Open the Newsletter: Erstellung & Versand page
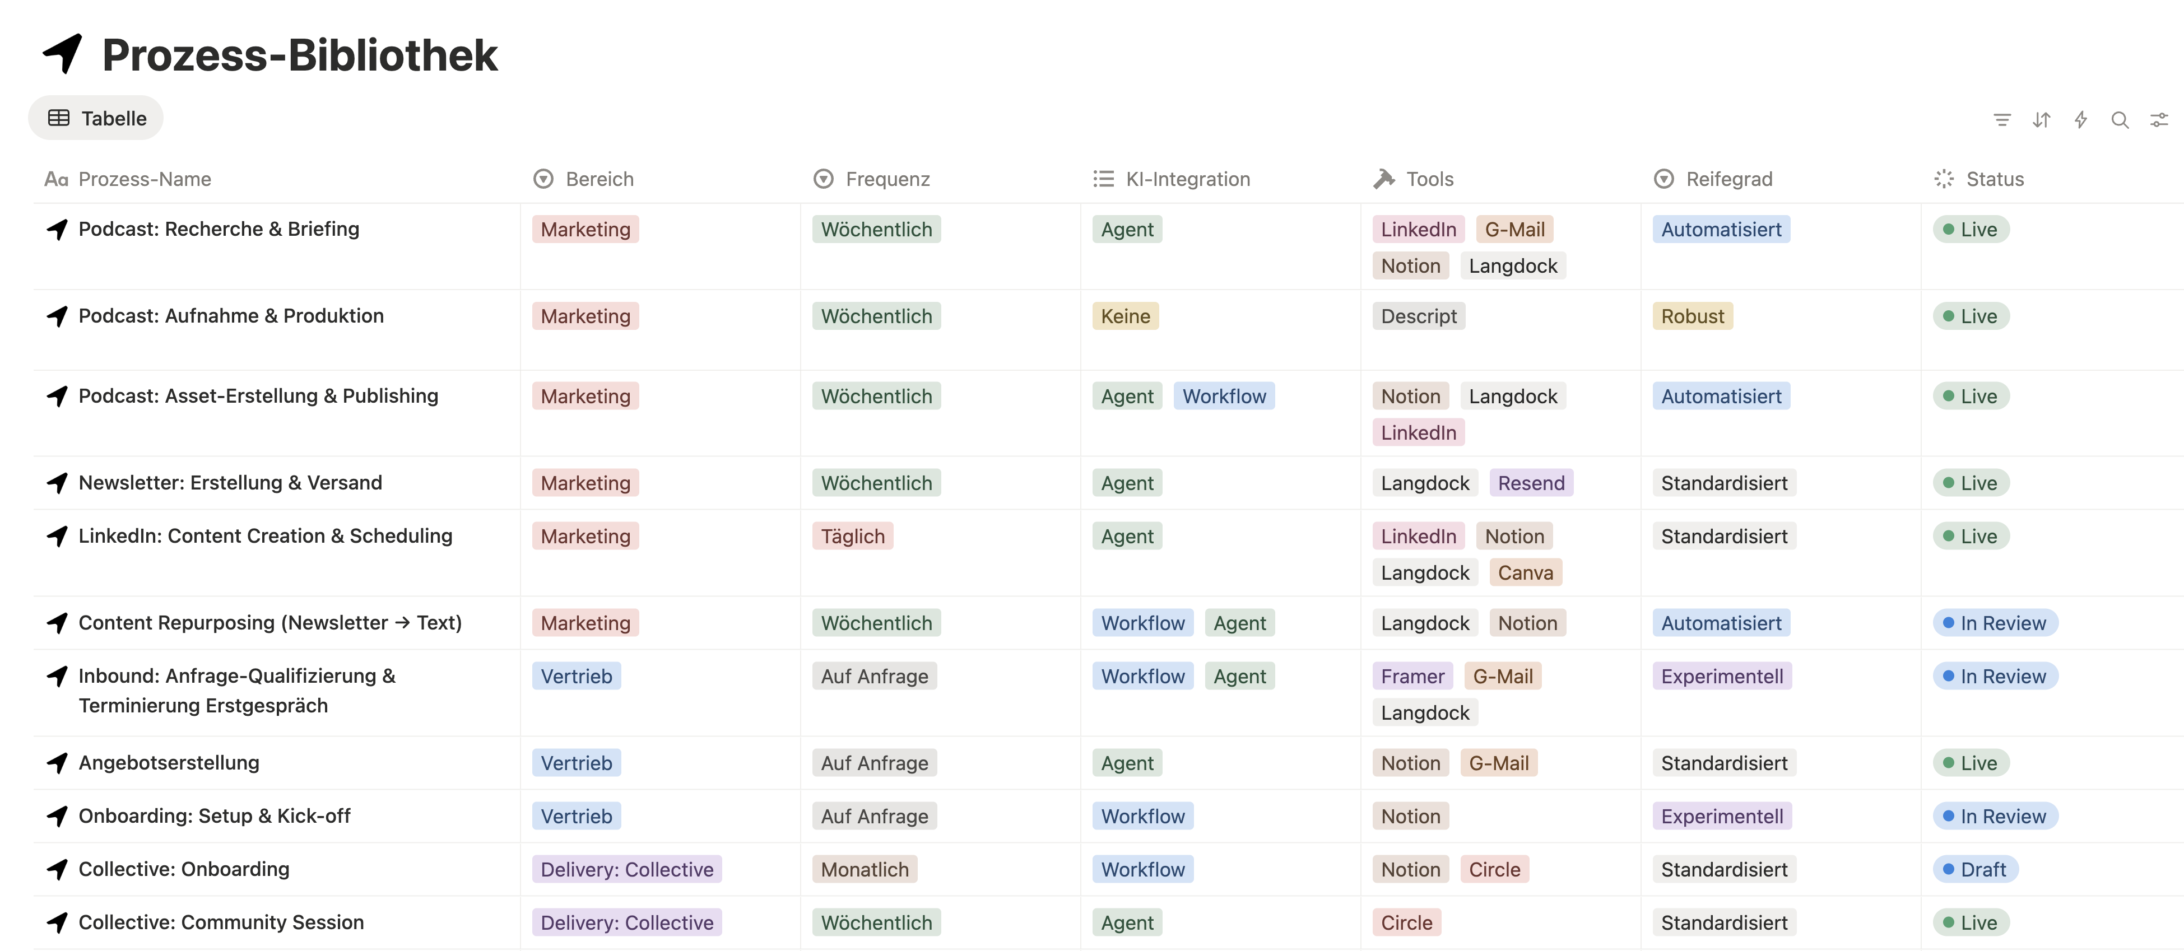This screenshot has width=2184, height=951. 230,482
